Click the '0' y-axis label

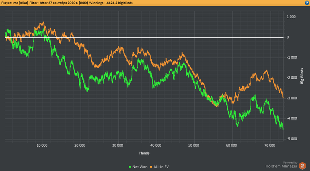pos(288,37)
